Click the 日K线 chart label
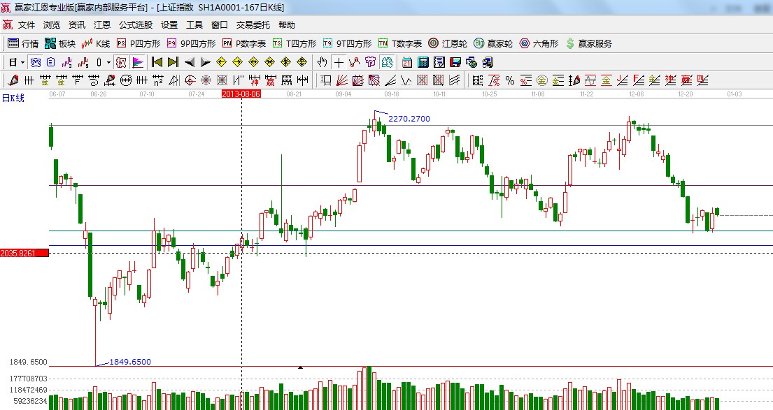 click(13, 98)
